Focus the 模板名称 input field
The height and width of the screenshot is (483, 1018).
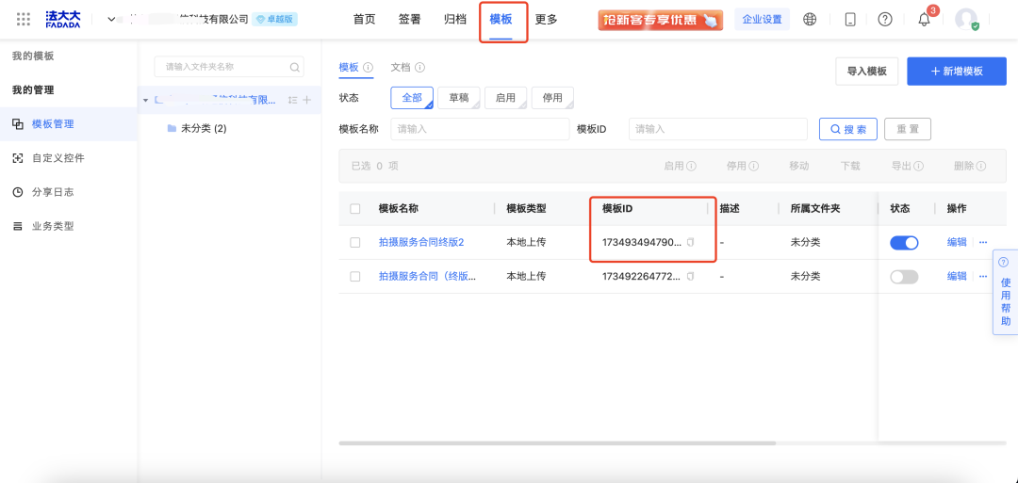480,129
